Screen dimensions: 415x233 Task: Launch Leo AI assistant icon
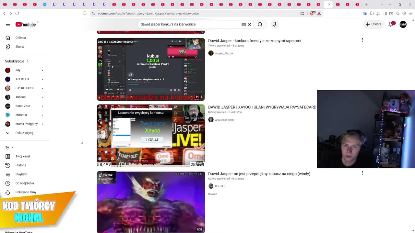point(397,13)
